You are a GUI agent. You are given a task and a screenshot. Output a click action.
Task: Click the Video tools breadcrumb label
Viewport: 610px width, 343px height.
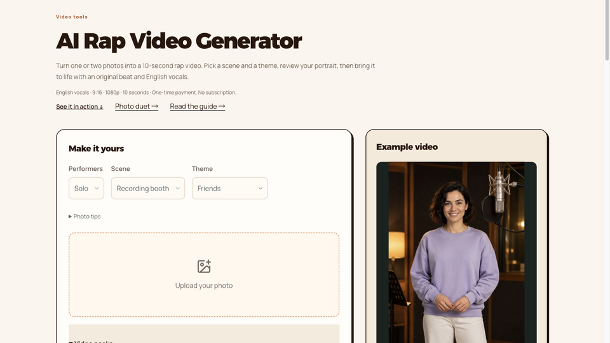click(x=72, y=17)
